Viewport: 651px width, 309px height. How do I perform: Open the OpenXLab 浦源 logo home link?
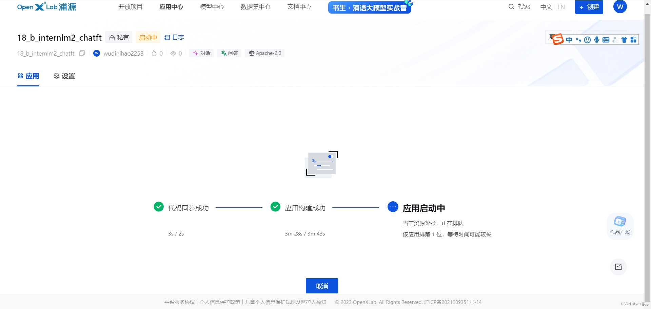tap(46, 7)
